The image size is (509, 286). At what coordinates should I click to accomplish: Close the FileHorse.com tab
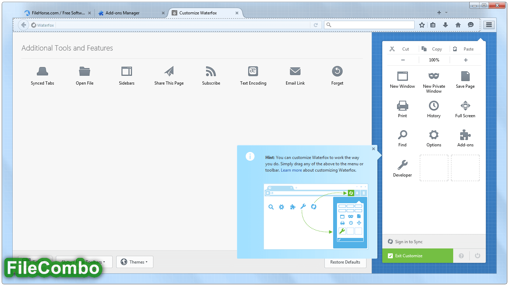point(90,13)
